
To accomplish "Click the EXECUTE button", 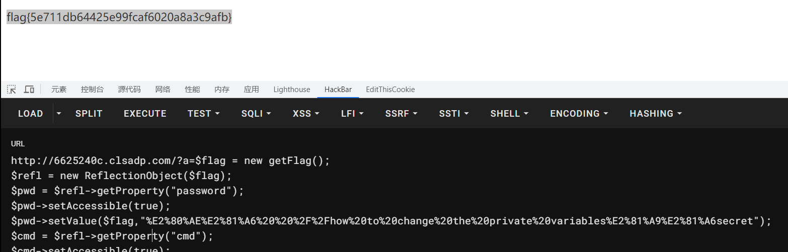I will click(145, 114).
